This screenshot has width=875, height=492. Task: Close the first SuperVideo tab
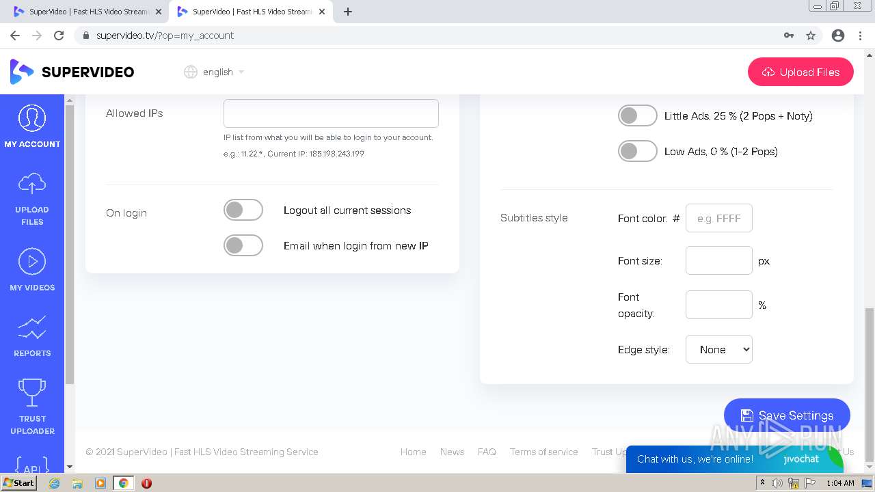coord(159,12)
